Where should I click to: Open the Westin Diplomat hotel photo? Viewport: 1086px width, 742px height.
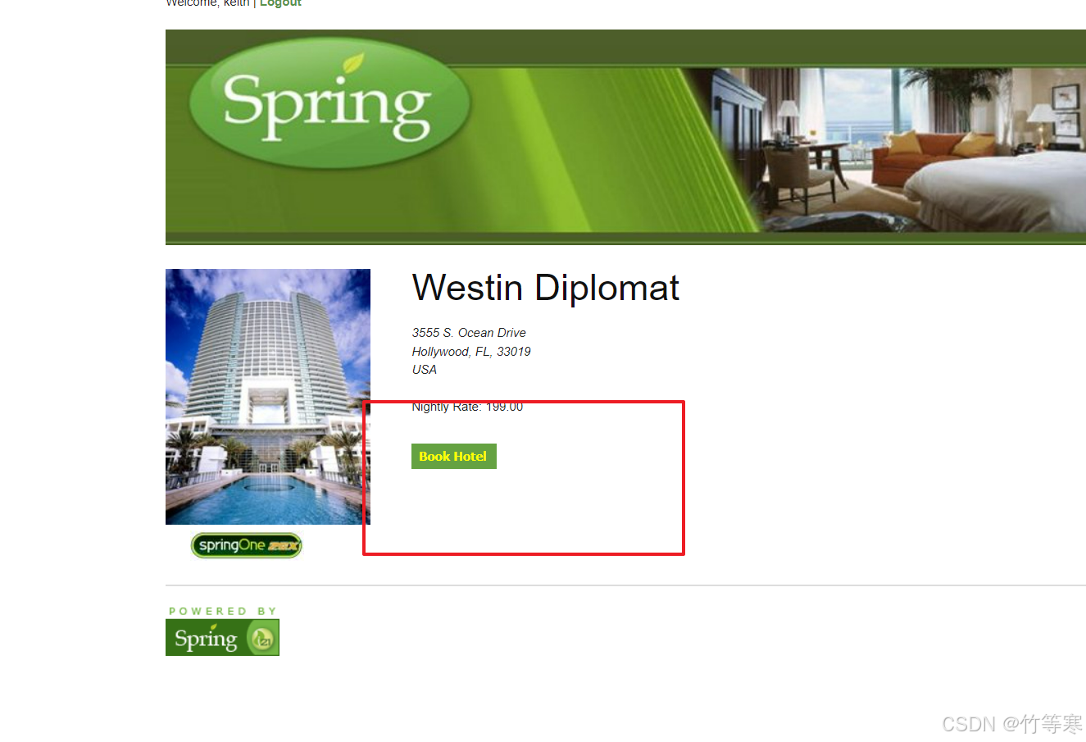point(268,396)
